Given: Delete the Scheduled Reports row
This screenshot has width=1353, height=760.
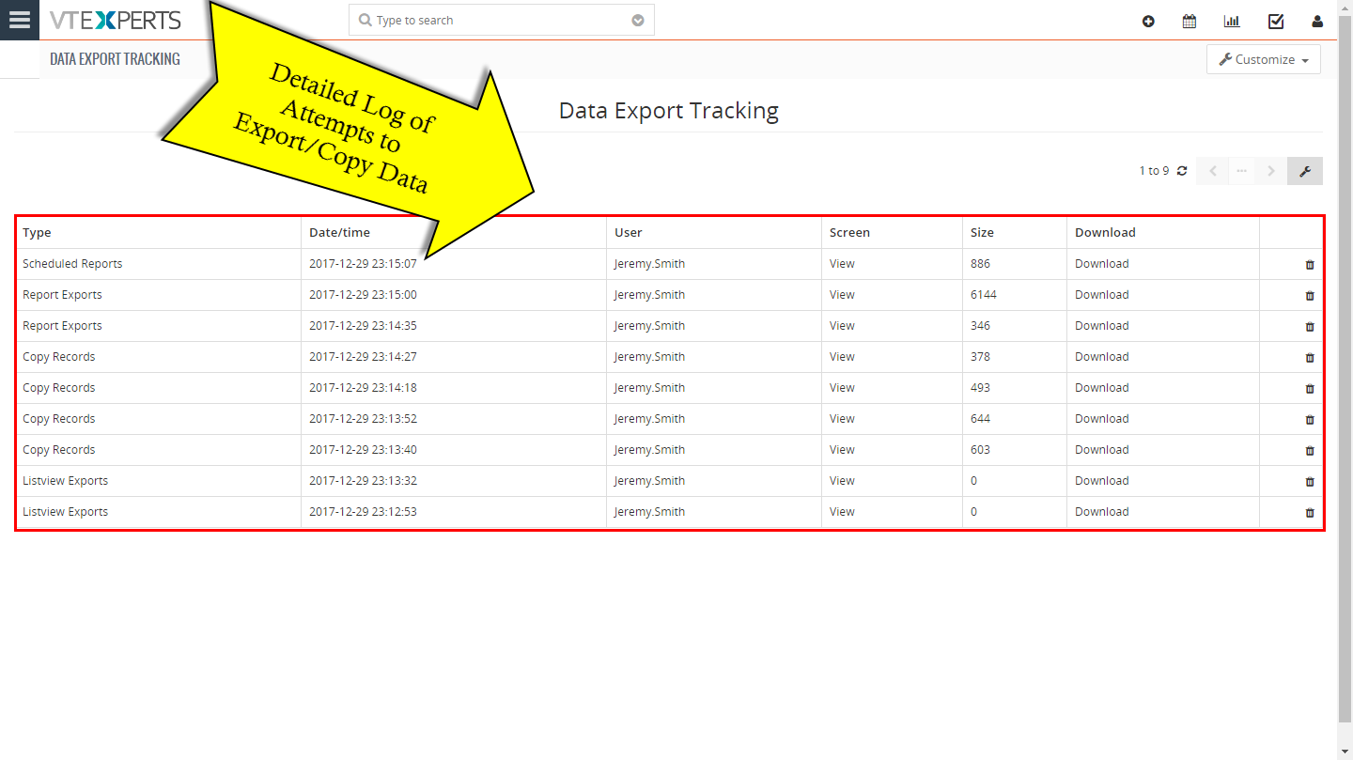Looking at the screenshot, I should point(1310,264).
